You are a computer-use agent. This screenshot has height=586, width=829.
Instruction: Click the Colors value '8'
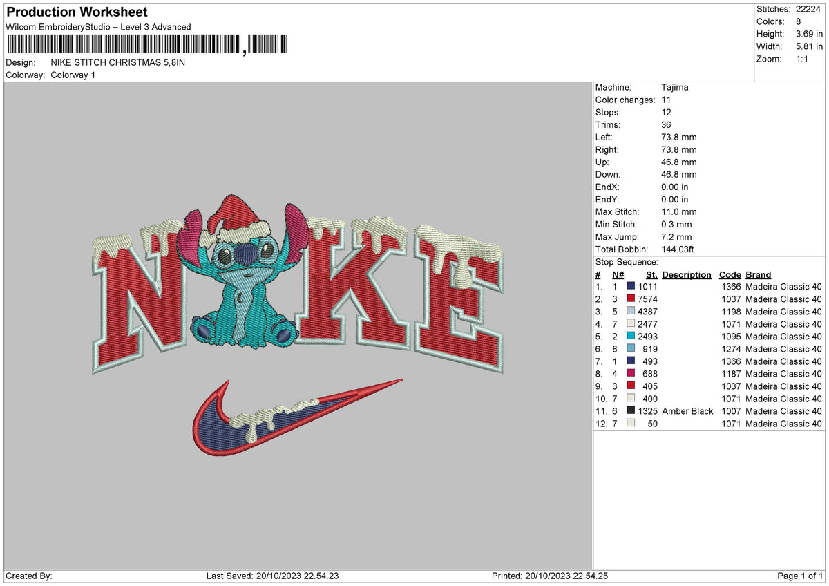coord(799,21)
